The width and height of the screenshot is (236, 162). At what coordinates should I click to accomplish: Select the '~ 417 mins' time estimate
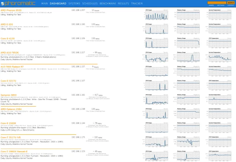tap(98, 95)
